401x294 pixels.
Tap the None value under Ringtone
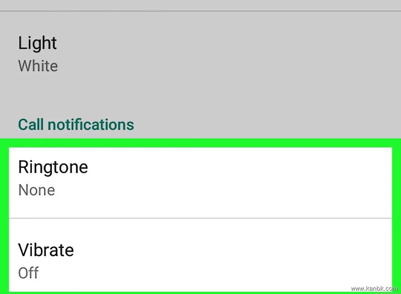[x=36, y=190]
